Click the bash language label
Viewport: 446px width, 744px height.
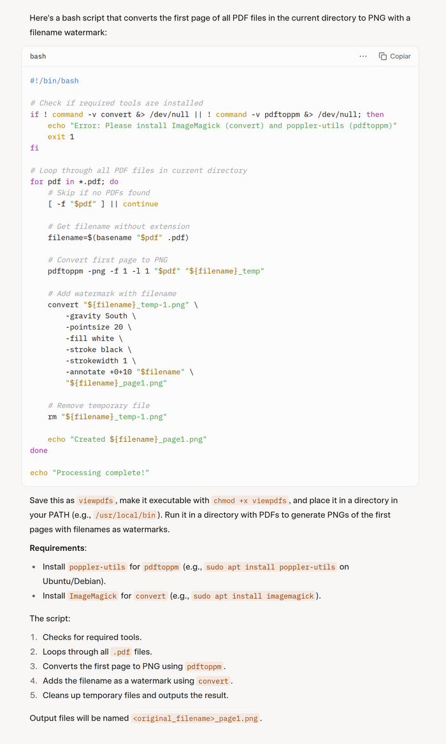tap(38, 56)
